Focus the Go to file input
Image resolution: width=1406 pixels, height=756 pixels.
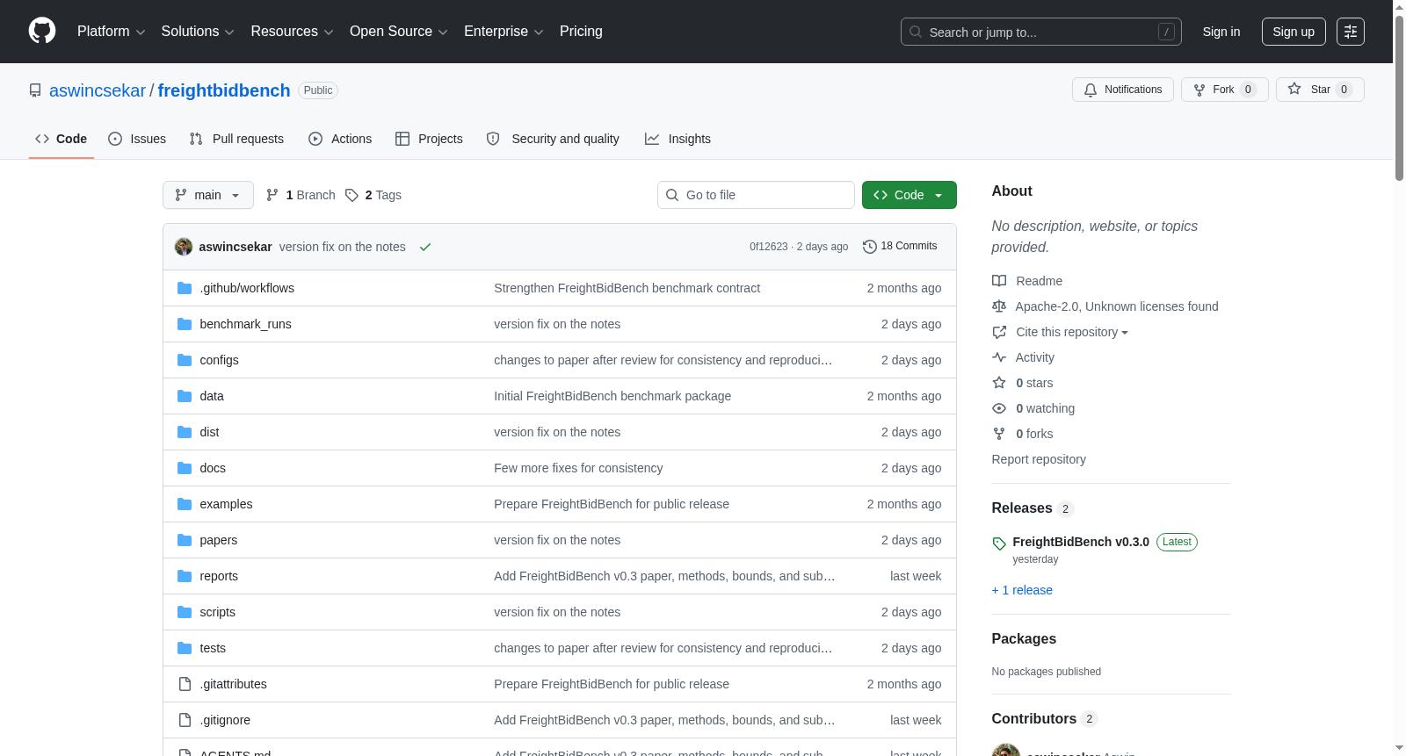pos(756,195)
